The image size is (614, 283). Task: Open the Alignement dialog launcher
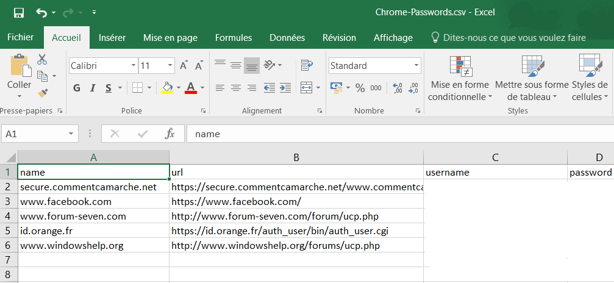[x=320, y=112]
